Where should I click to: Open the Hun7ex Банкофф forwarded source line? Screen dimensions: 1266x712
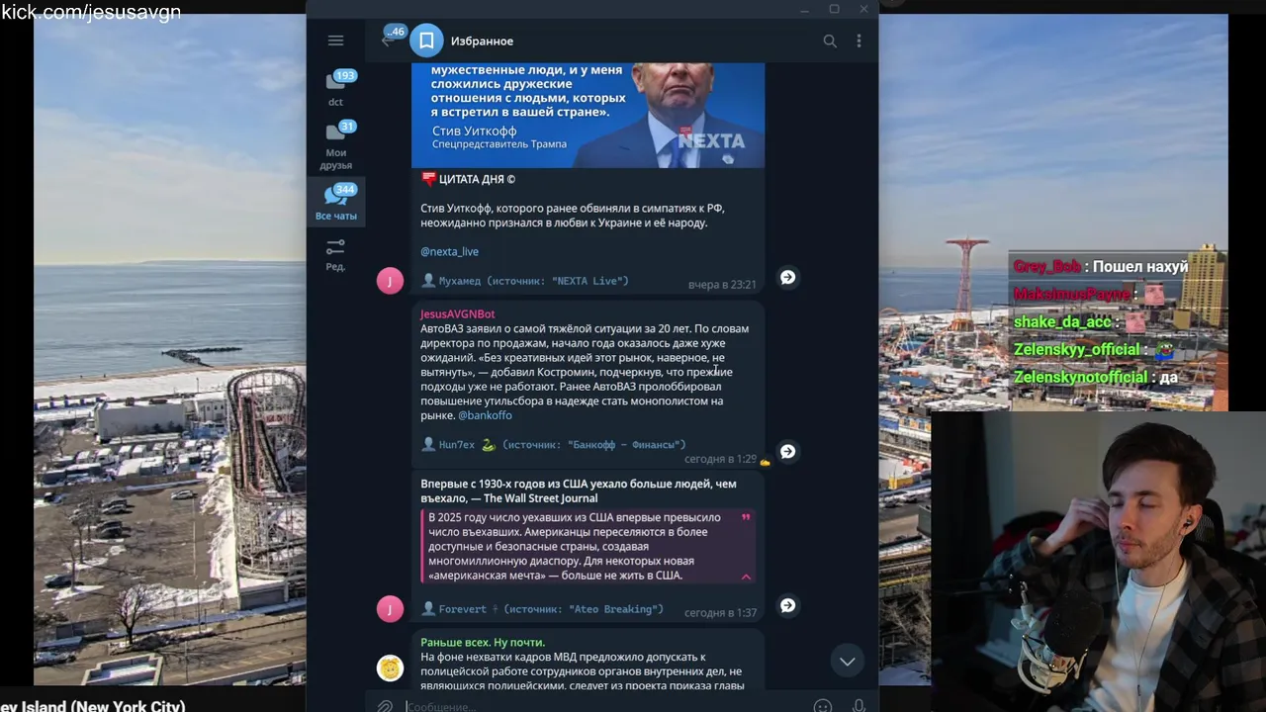554,445
